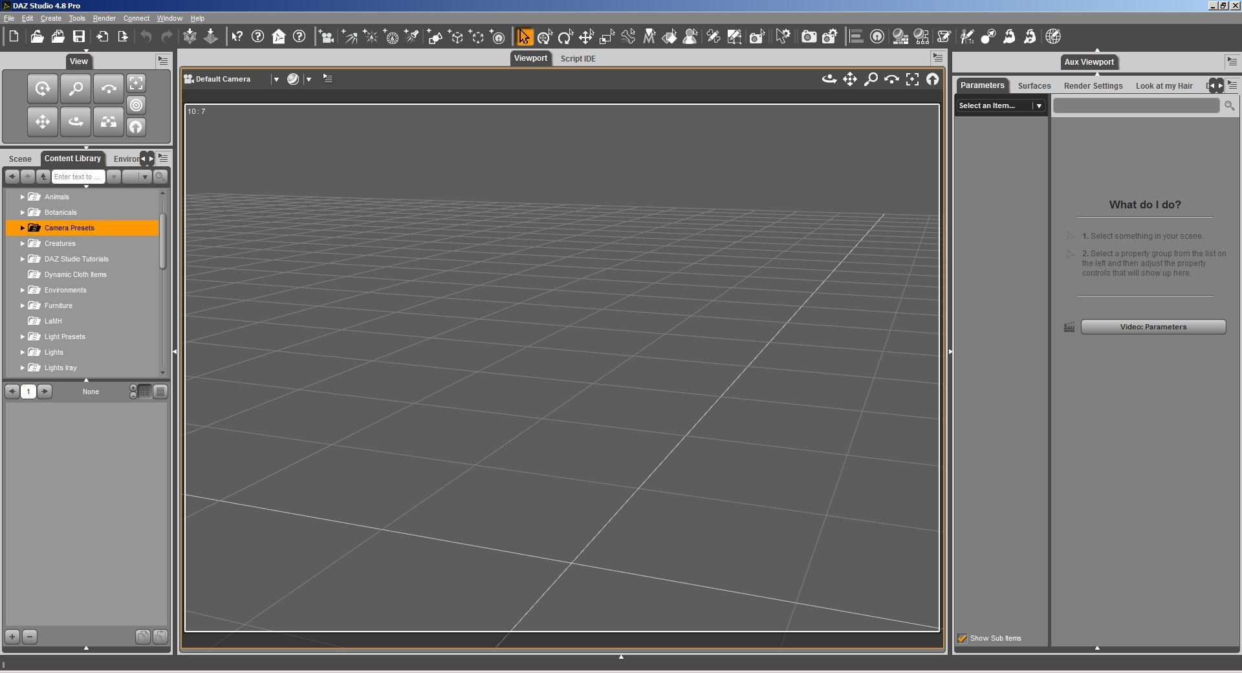Select the Dynamic Cloth Items folder

(75, 274)
